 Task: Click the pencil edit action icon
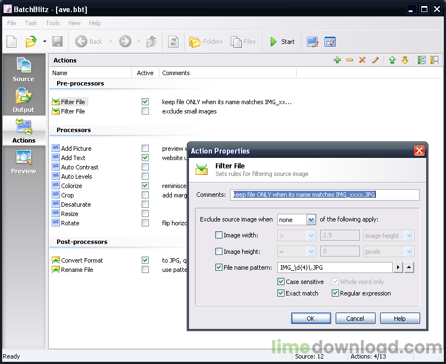tap(376, 60)
